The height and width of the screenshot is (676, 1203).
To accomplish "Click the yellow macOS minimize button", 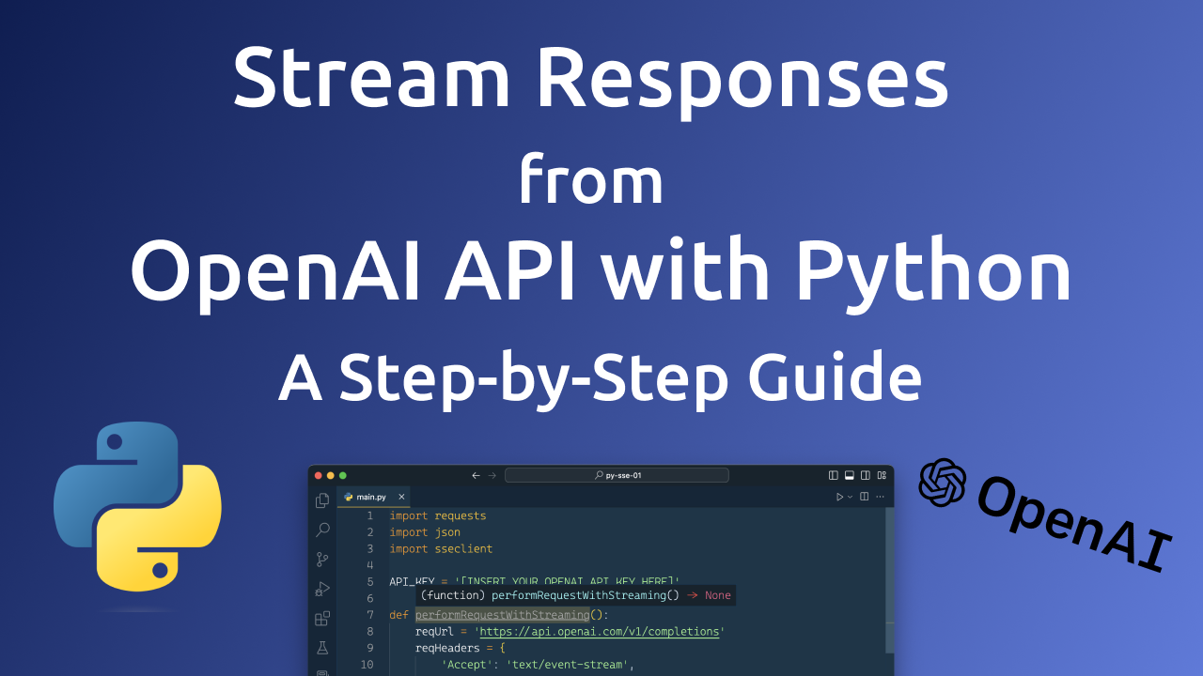I will 330,476.
